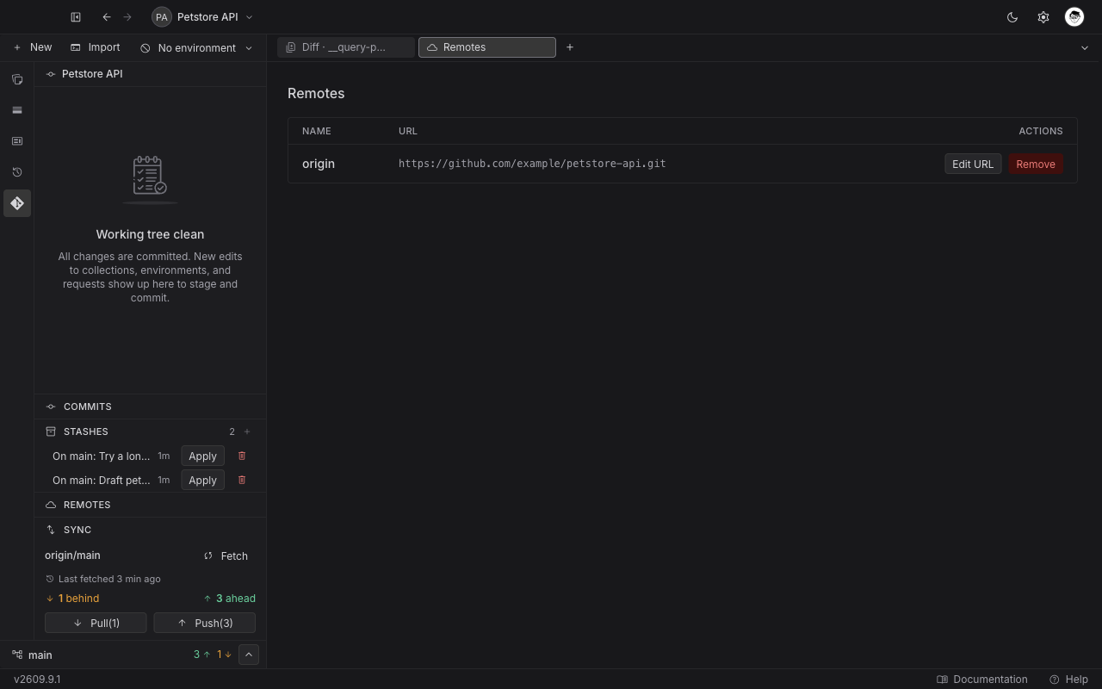Image resolution: width=1102 pixels, height=689 pixels.
Task: Open settings via the gear icon
Action: [x=1043, y=17]
